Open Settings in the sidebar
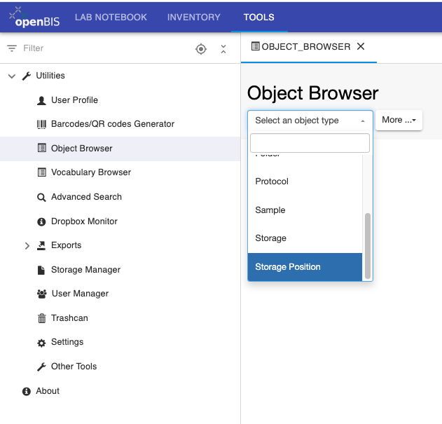442x424 pixels. pyautogui.click(x=67, y=342)
